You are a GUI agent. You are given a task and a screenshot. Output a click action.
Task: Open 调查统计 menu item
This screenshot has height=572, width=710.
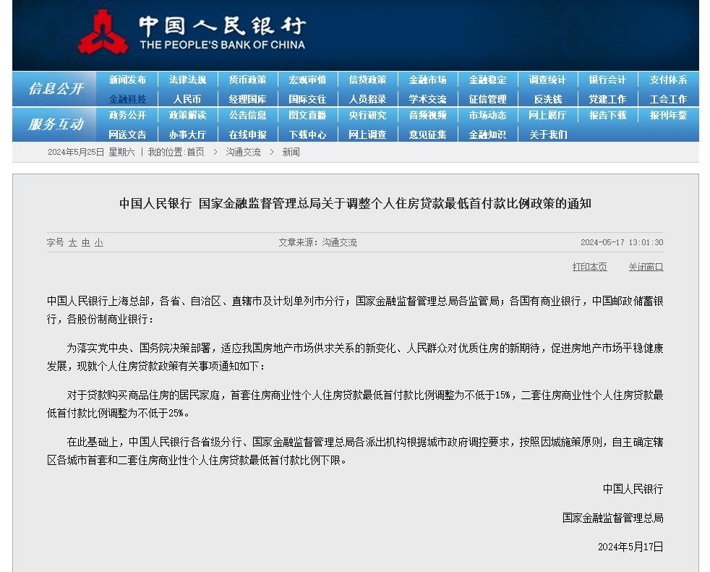(x=547, y=80)
